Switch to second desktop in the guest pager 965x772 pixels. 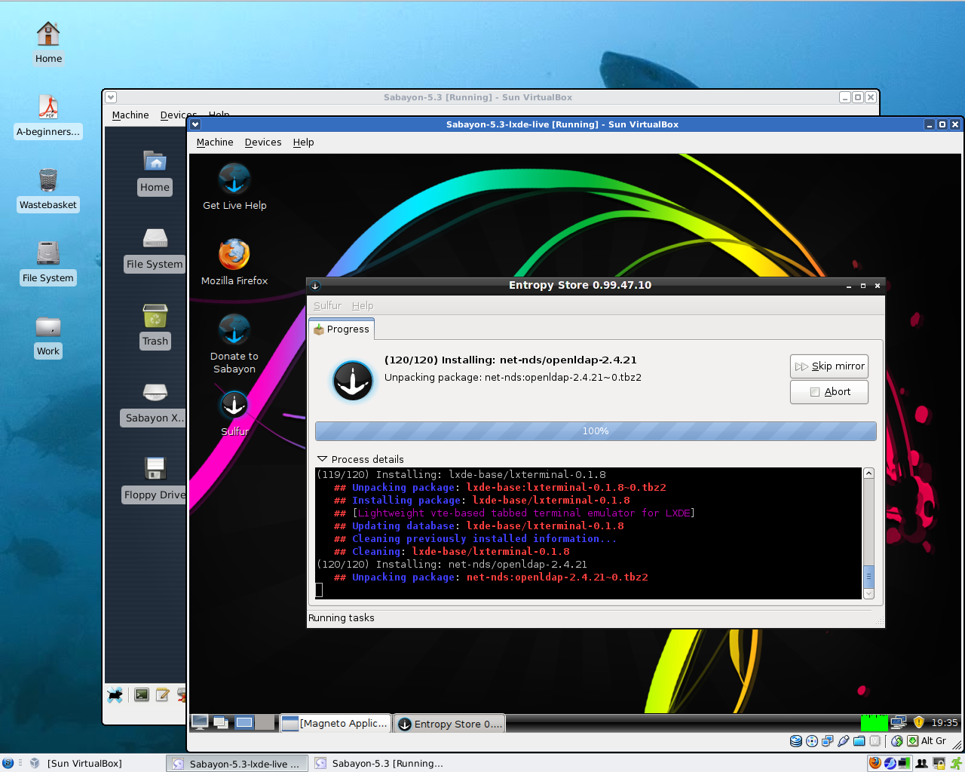tap(265, 723)
